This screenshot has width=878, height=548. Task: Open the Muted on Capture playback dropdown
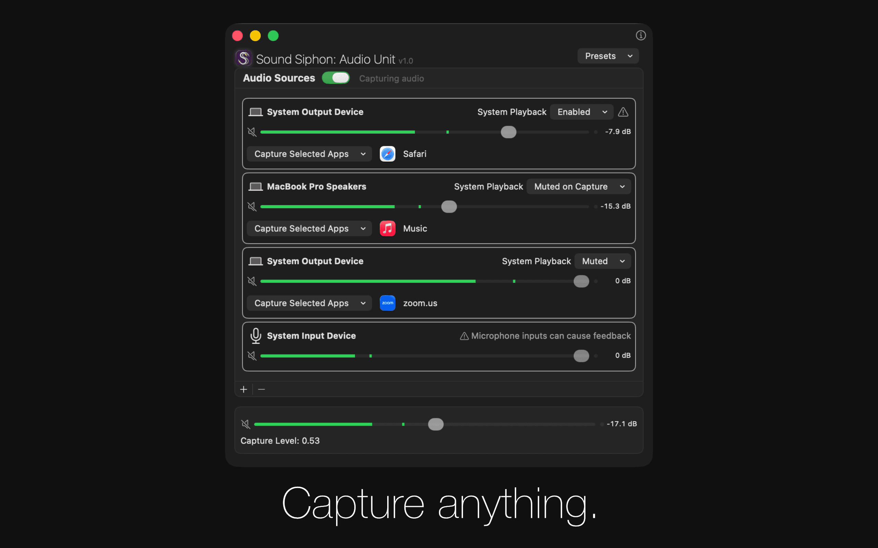point(578,186)
